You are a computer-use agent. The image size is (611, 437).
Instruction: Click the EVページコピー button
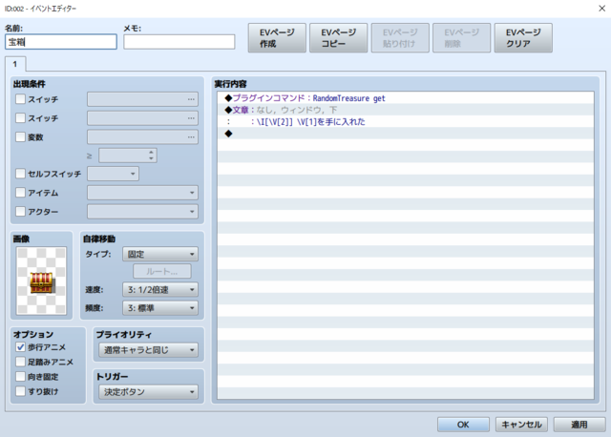point(338,38)
